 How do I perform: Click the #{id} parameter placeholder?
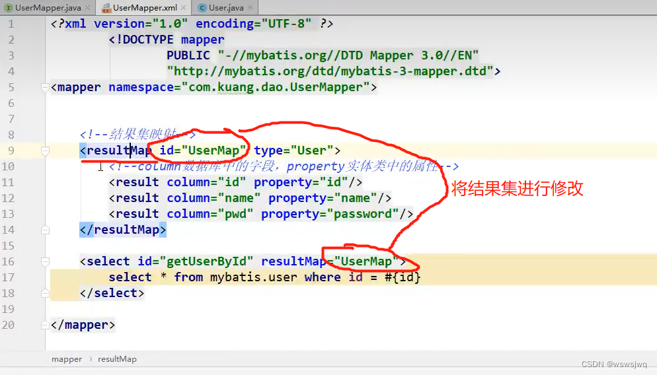coord(403,277)
